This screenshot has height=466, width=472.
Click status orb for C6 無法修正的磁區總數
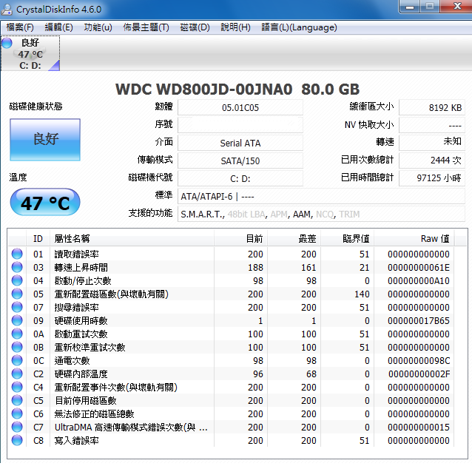click(17, 413)
